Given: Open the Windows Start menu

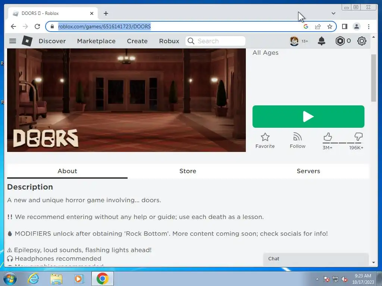Looking at the screenshot, I should point(9,279).
